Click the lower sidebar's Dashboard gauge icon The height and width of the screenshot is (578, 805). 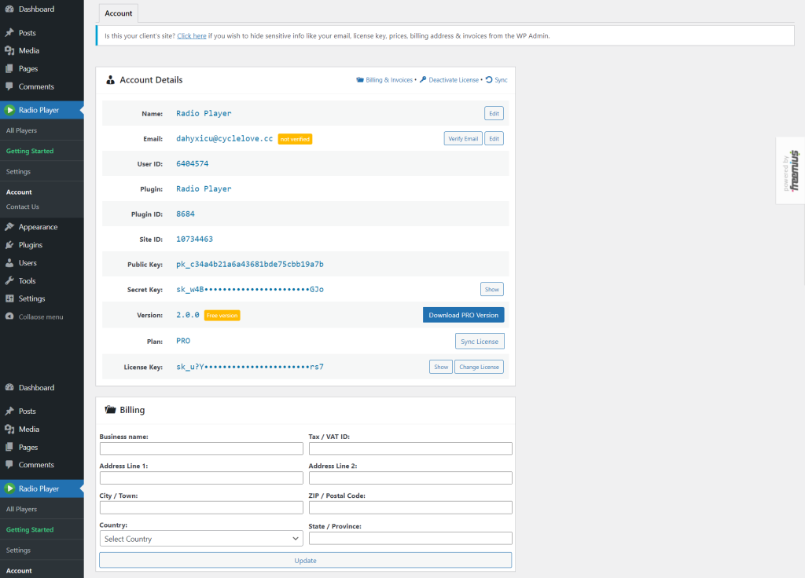coord(9,388)
